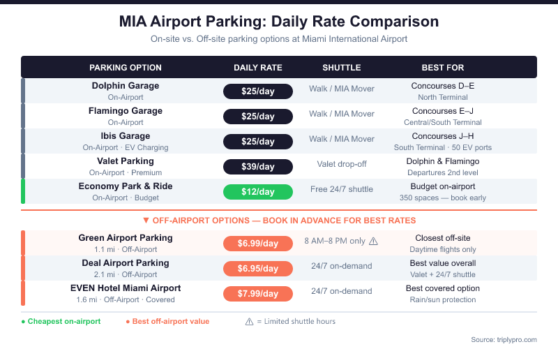The image size is (558, 349).
Task: Select the Daily Rate column header
Action: coord(258,68)
